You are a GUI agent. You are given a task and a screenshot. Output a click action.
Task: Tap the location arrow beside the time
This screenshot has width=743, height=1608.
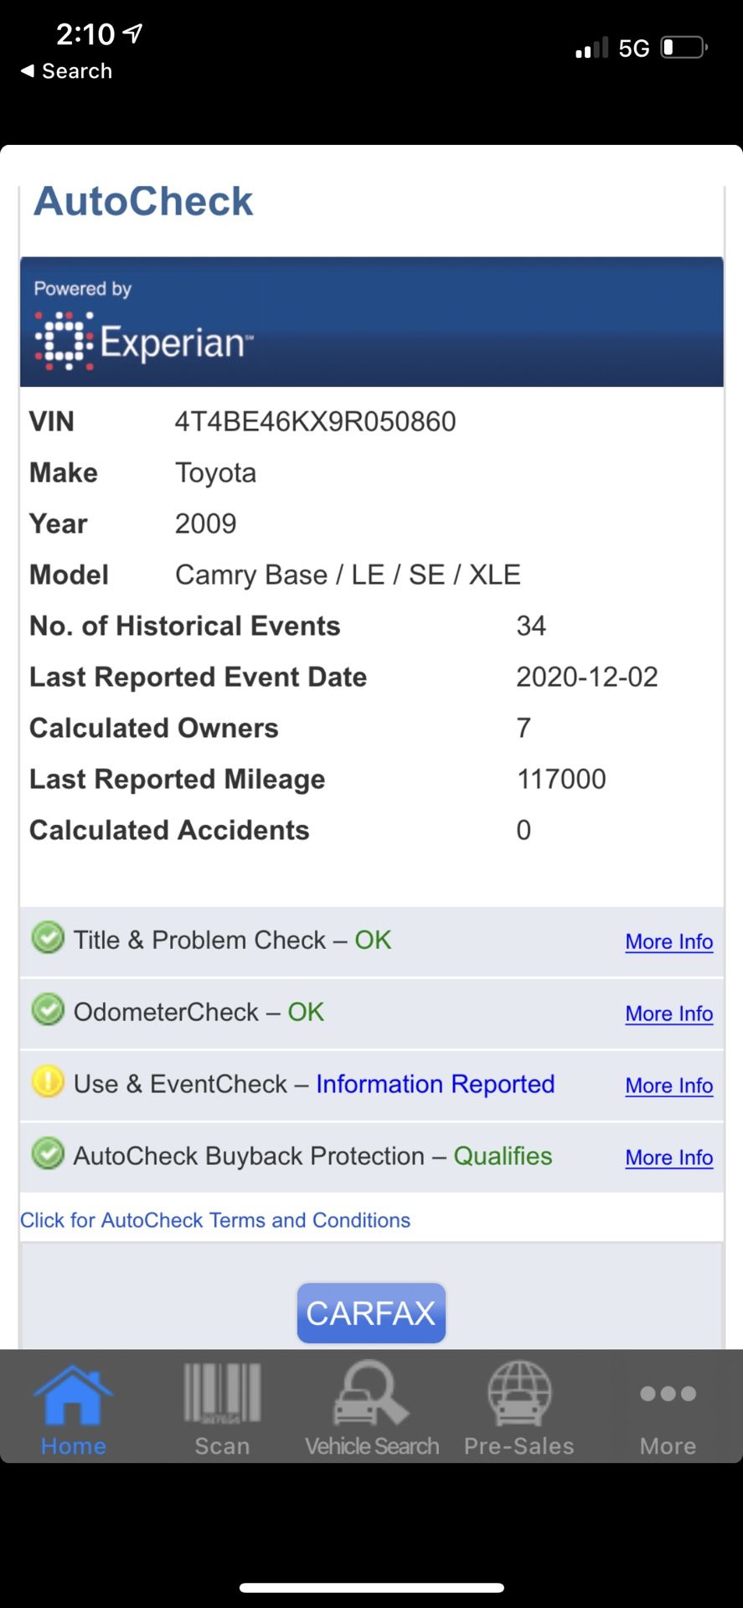click(x=132, y=33)
